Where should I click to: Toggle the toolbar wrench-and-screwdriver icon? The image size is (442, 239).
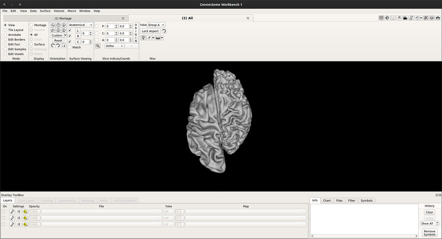[x=426, y=18]
